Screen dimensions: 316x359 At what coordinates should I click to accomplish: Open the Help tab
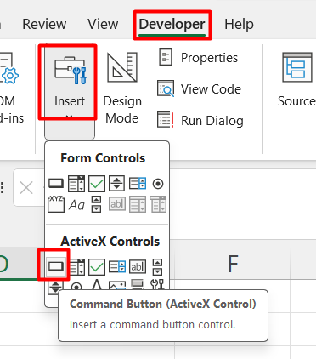(x=239, y=24)
